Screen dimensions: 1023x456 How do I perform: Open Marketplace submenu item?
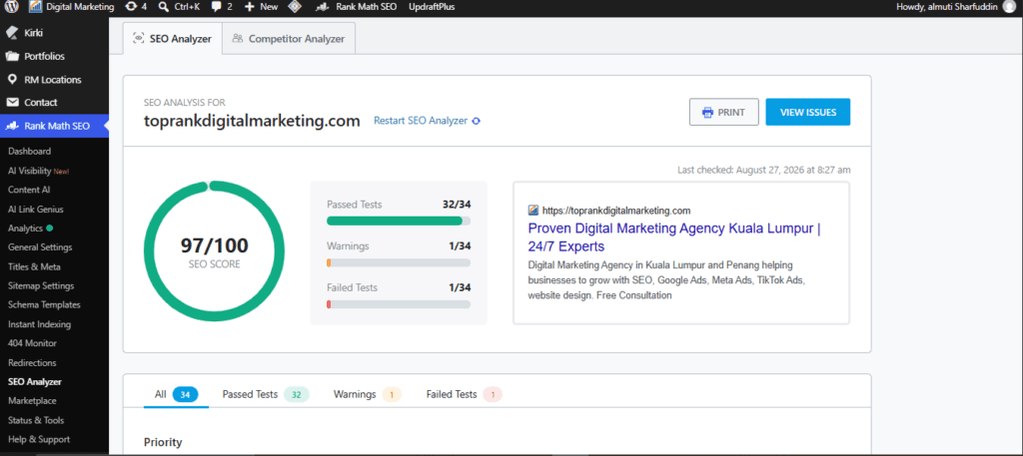pyautogui.click(x=32, y=401)
